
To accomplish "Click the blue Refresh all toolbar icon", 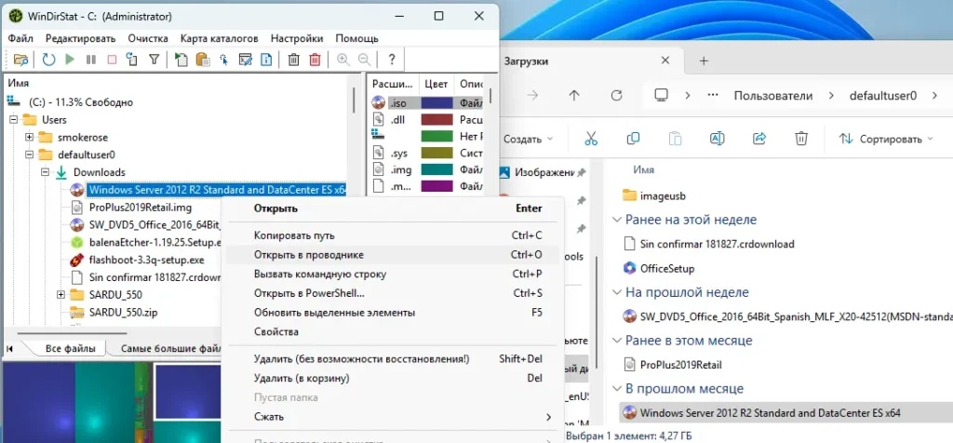I will tap(48, 60).
